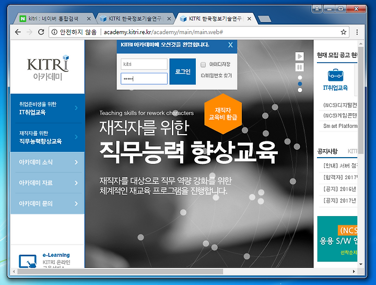Open the 아카데미 자료 menu
The width and height of the screenshot is (376, 285).
[x=48, y=183]
